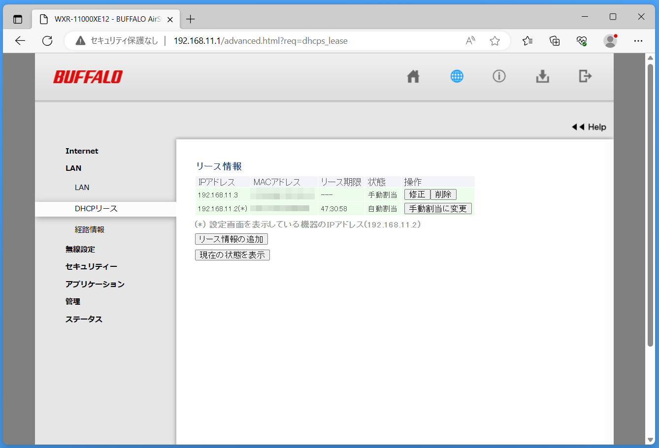
Task: Reload the page with refresh icon
Action: pyautogui.click(x=47, y=41)
